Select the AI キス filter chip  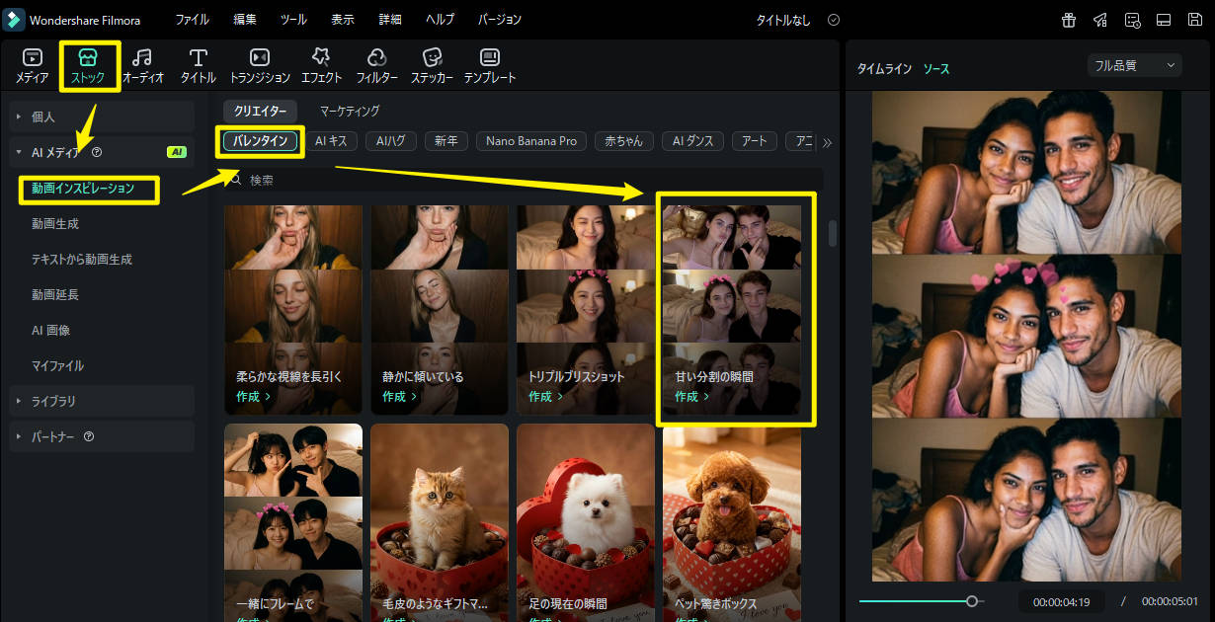[332, 141]
